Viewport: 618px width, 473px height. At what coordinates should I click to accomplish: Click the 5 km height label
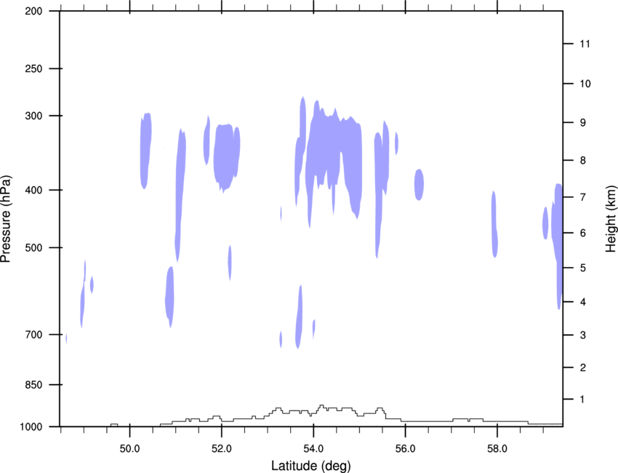click(583, 268)
